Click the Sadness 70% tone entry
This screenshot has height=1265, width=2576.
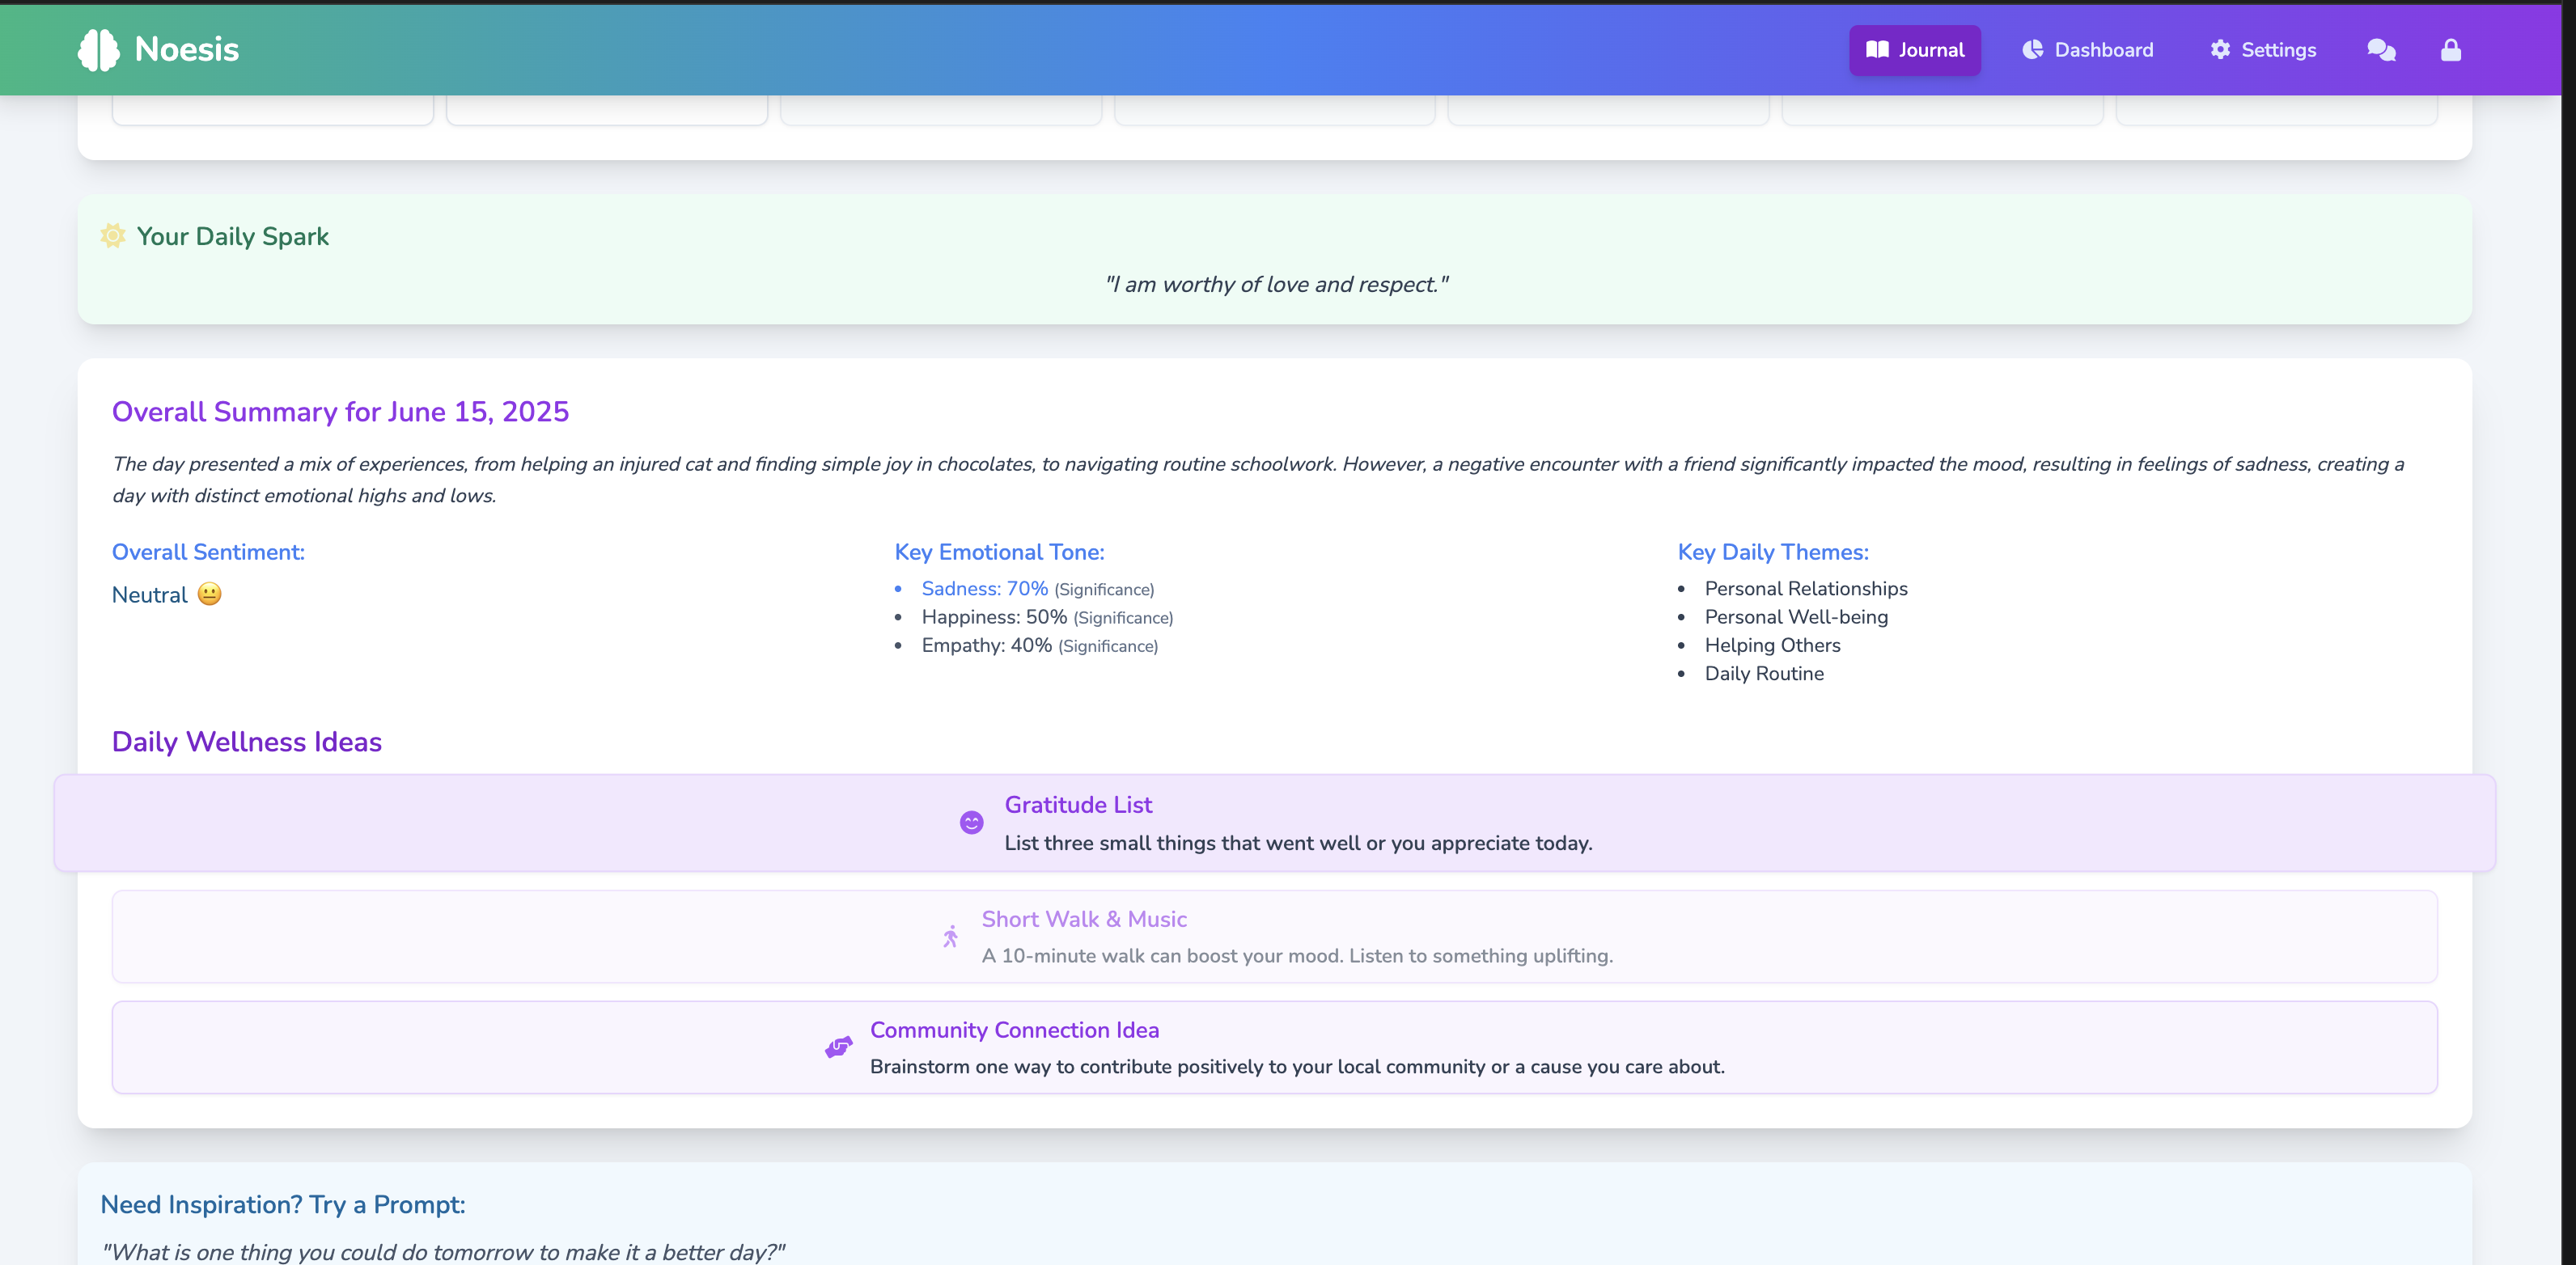coord(984,588)
